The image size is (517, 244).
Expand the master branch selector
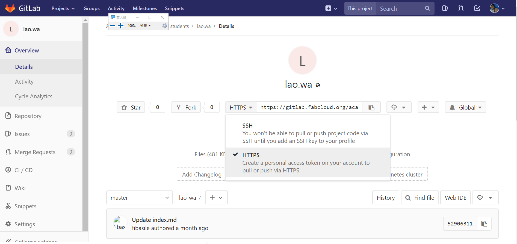point(140,198)
